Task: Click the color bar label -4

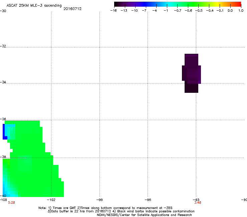Action: pyautogui.click(x=155, y=11)
